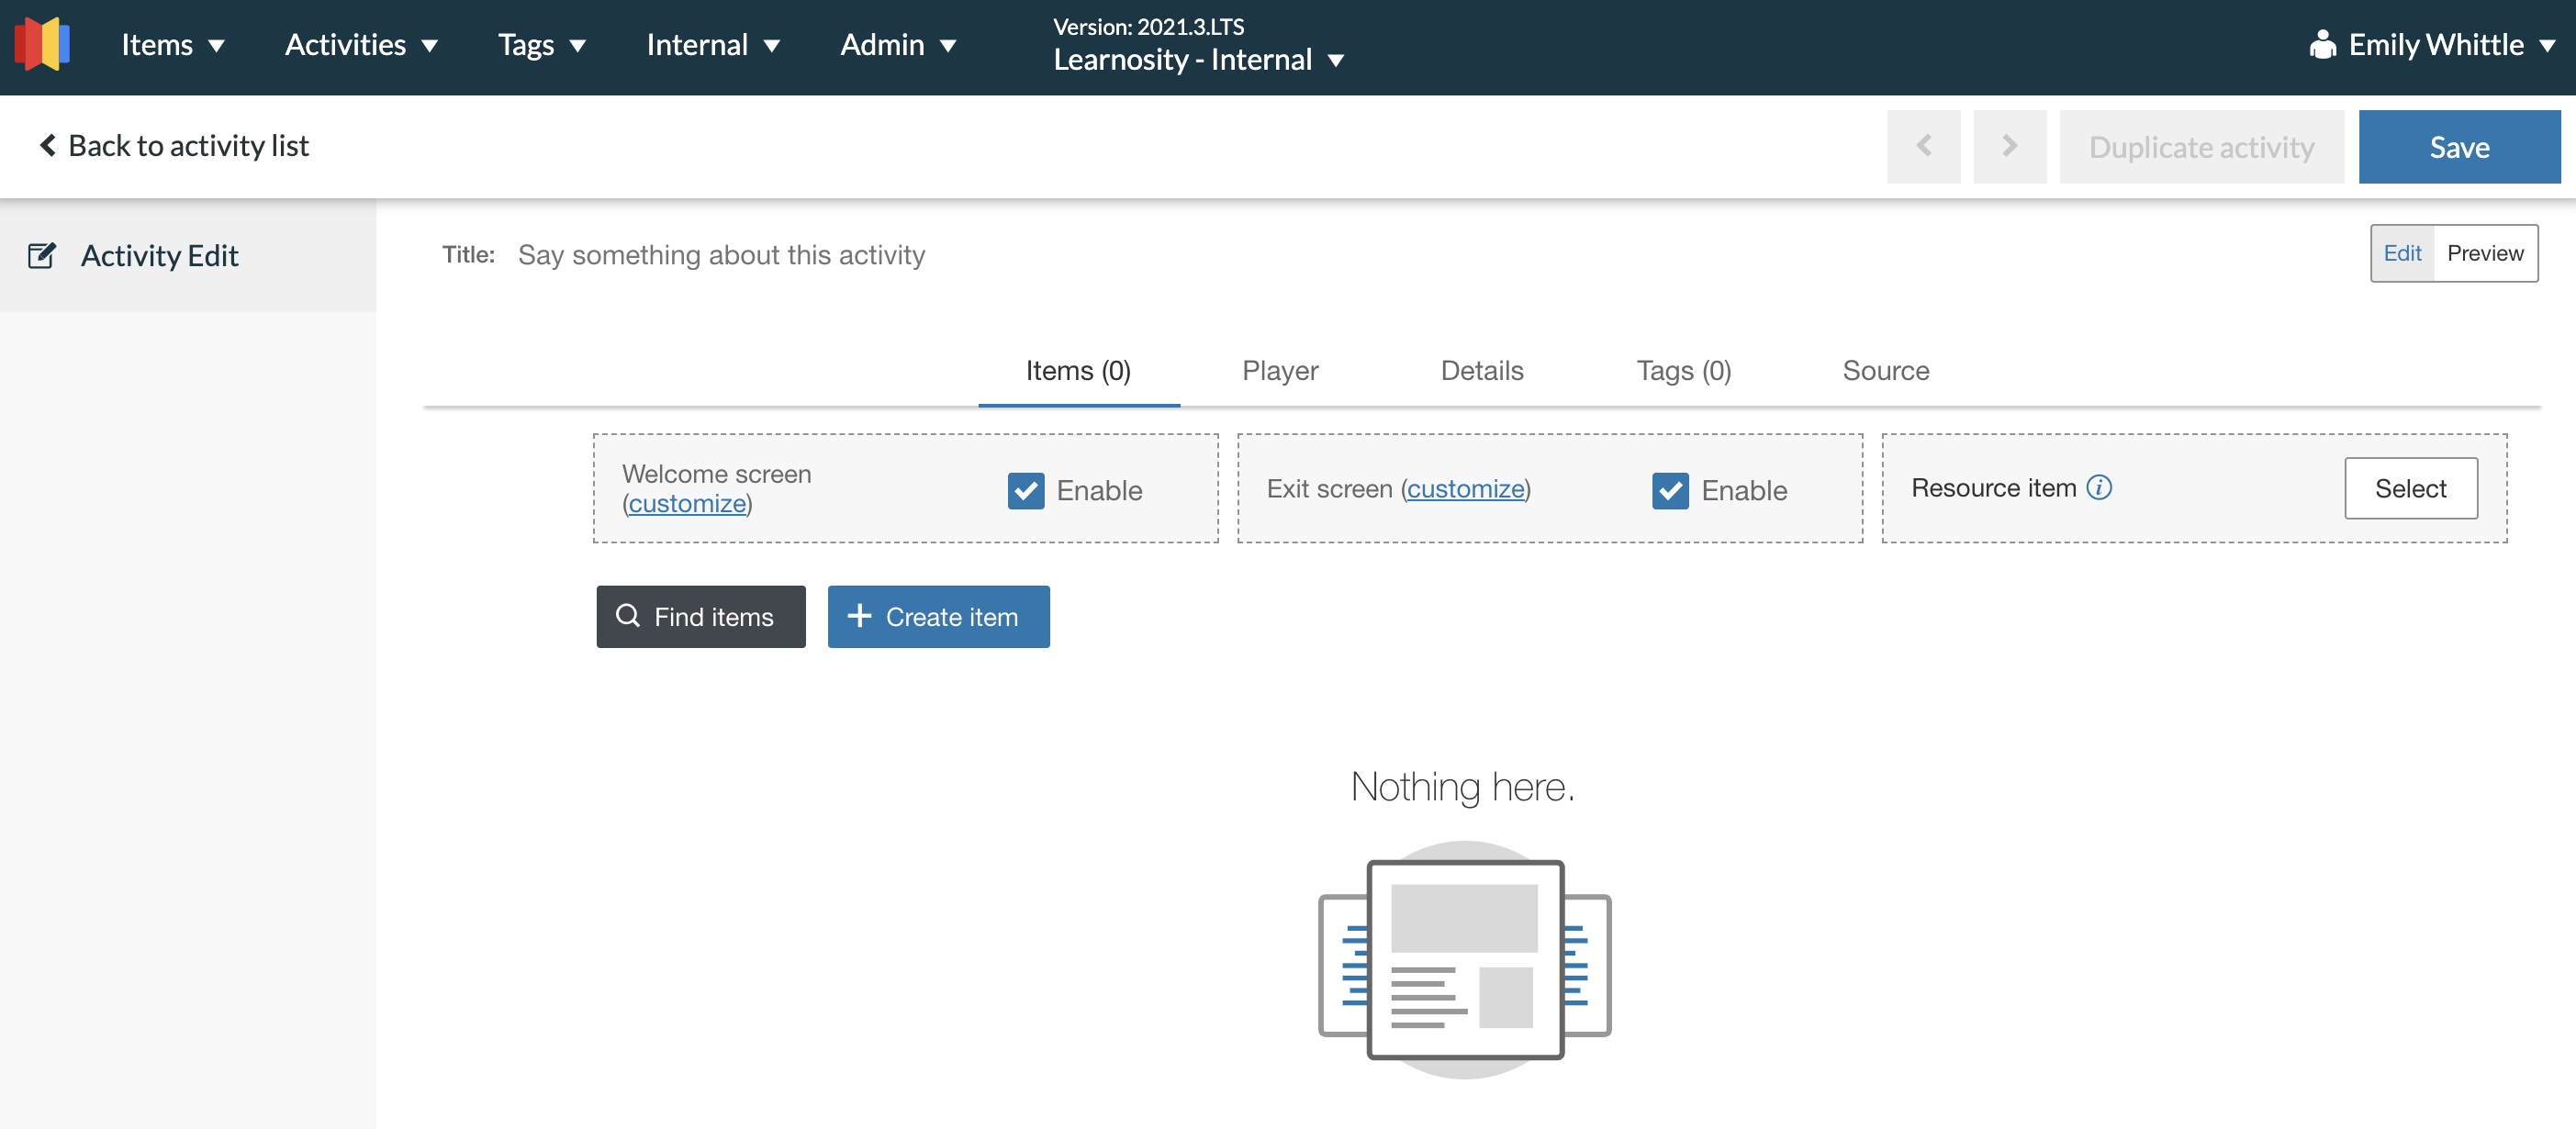Click the Version: 2021.3.LTS text
Screen dimensions: 2576x1129
(x=1148, y=27)
